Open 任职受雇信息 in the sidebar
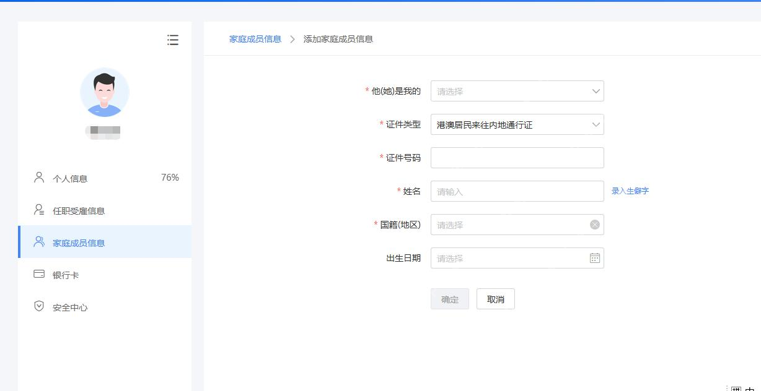 [105, 210]
